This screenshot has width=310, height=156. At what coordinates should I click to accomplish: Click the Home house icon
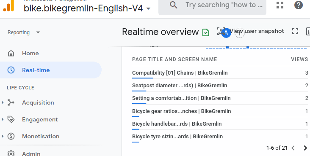11,53
